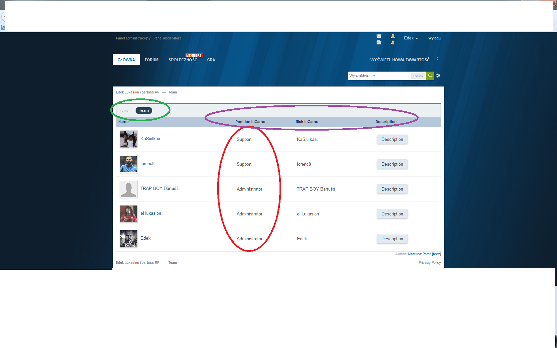Open advanced search gear icon
Viewport: 557px width, 348px height.
tap(438, 76)
